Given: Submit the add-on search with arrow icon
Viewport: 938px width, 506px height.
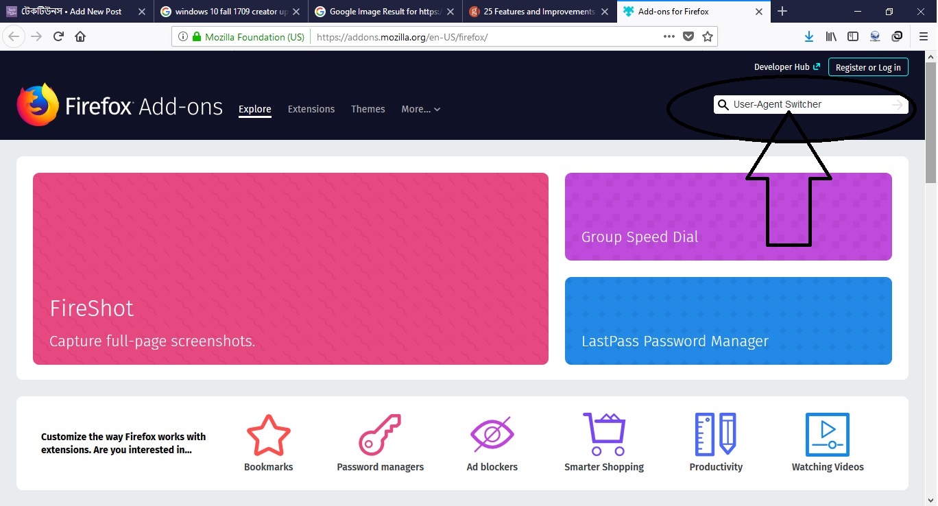Looking at the screenshot, I should (x=898, y=104).
